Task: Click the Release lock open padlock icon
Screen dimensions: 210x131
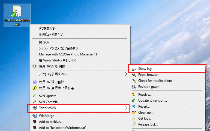Action: coord(134,124)
